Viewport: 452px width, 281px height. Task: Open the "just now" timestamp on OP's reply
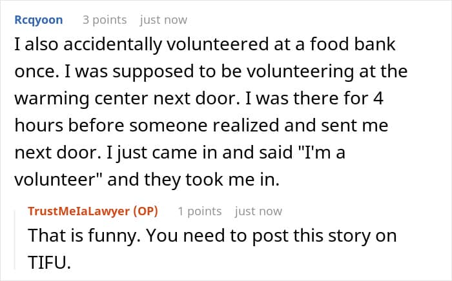[258, 211]
